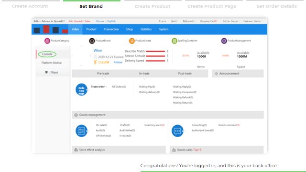
Task: Click the Describe Match rating bar
Action: [155, 51]
